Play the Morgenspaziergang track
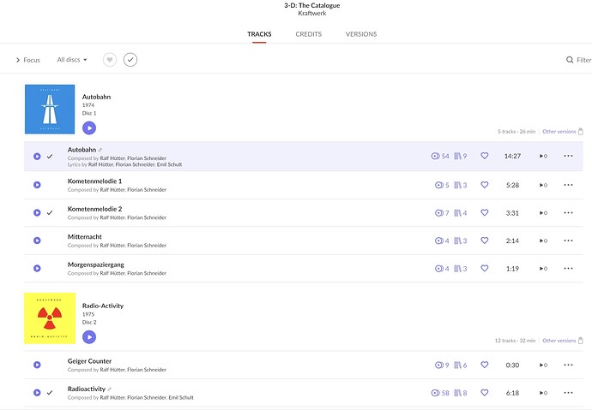 tap(37, 269)
